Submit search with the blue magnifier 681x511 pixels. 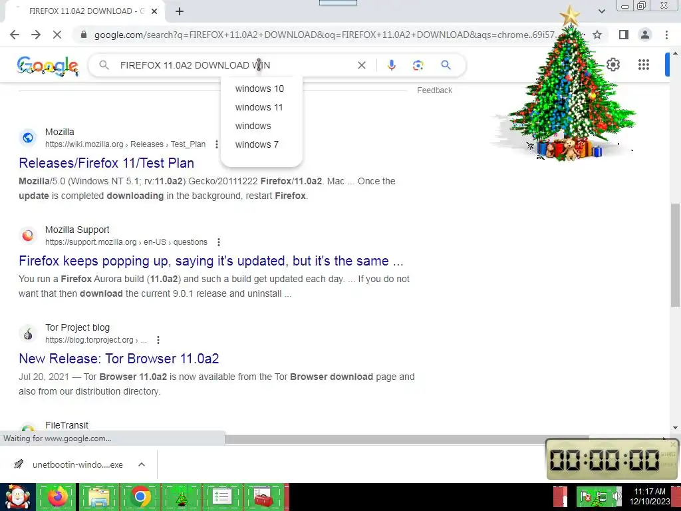pyautogui.click(x=446, y=65)
